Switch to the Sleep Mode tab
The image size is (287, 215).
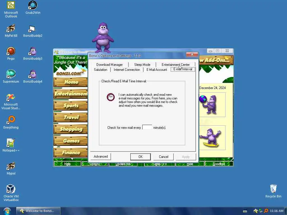pos(142,65)
